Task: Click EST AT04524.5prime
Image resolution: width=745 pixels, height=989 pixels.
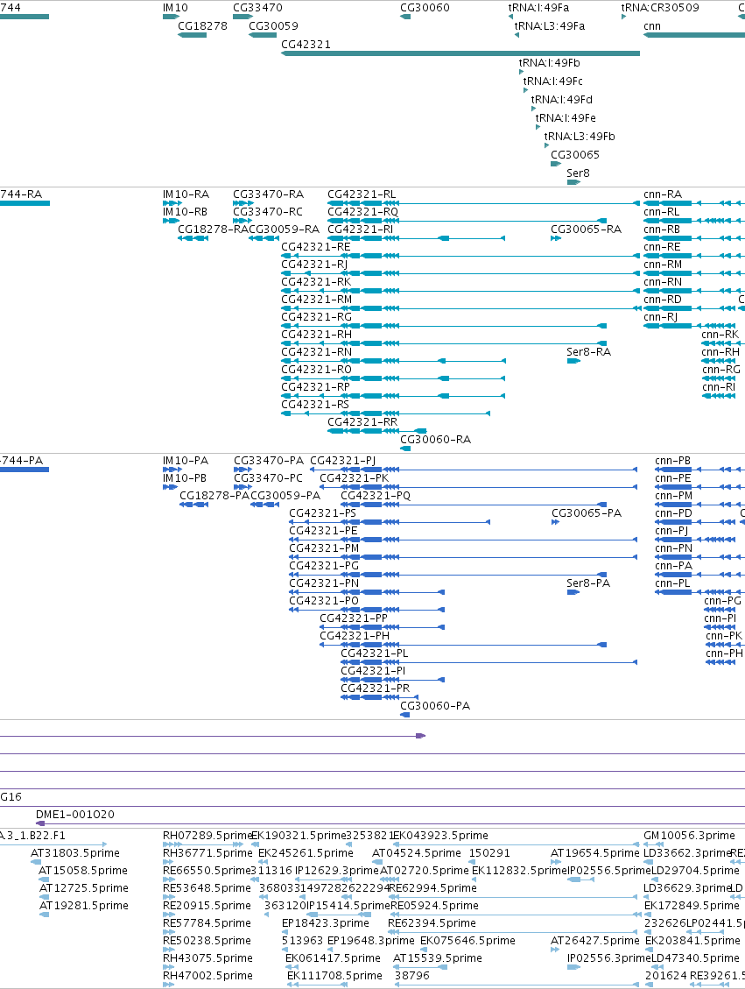Action: 417,852
